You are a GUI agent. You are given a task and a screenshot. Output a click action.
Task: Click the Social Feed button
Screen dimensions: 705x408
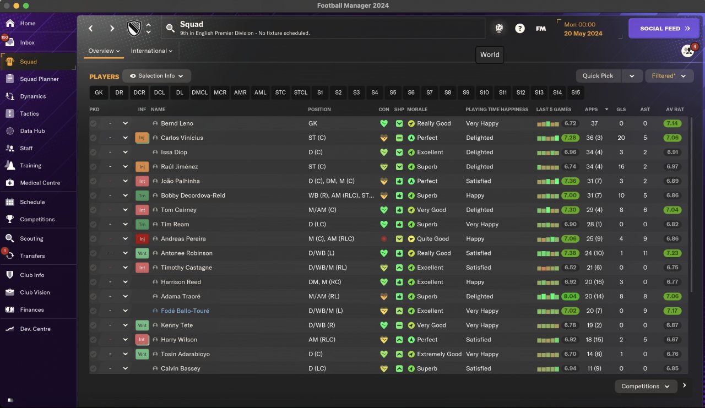pyautogui.click(x=664, y=29)
